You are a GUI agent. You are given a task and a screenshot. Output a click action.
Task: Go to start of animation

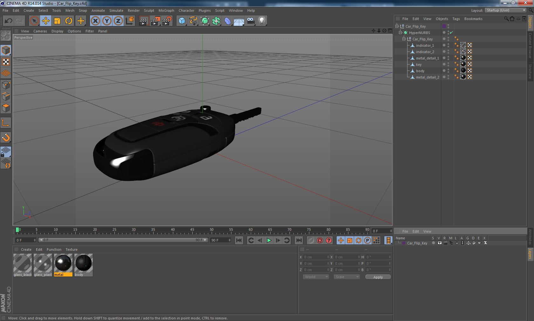click(x=239, y=240)
